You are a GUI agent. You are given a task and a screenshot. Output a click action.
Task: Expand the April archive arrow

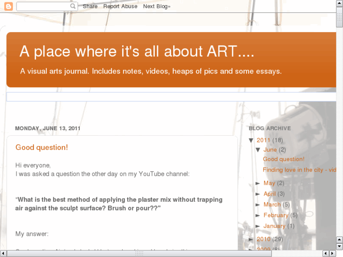tap(258, 194)
